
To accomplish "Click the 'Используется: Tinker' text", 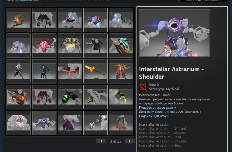I will (155, 95).
